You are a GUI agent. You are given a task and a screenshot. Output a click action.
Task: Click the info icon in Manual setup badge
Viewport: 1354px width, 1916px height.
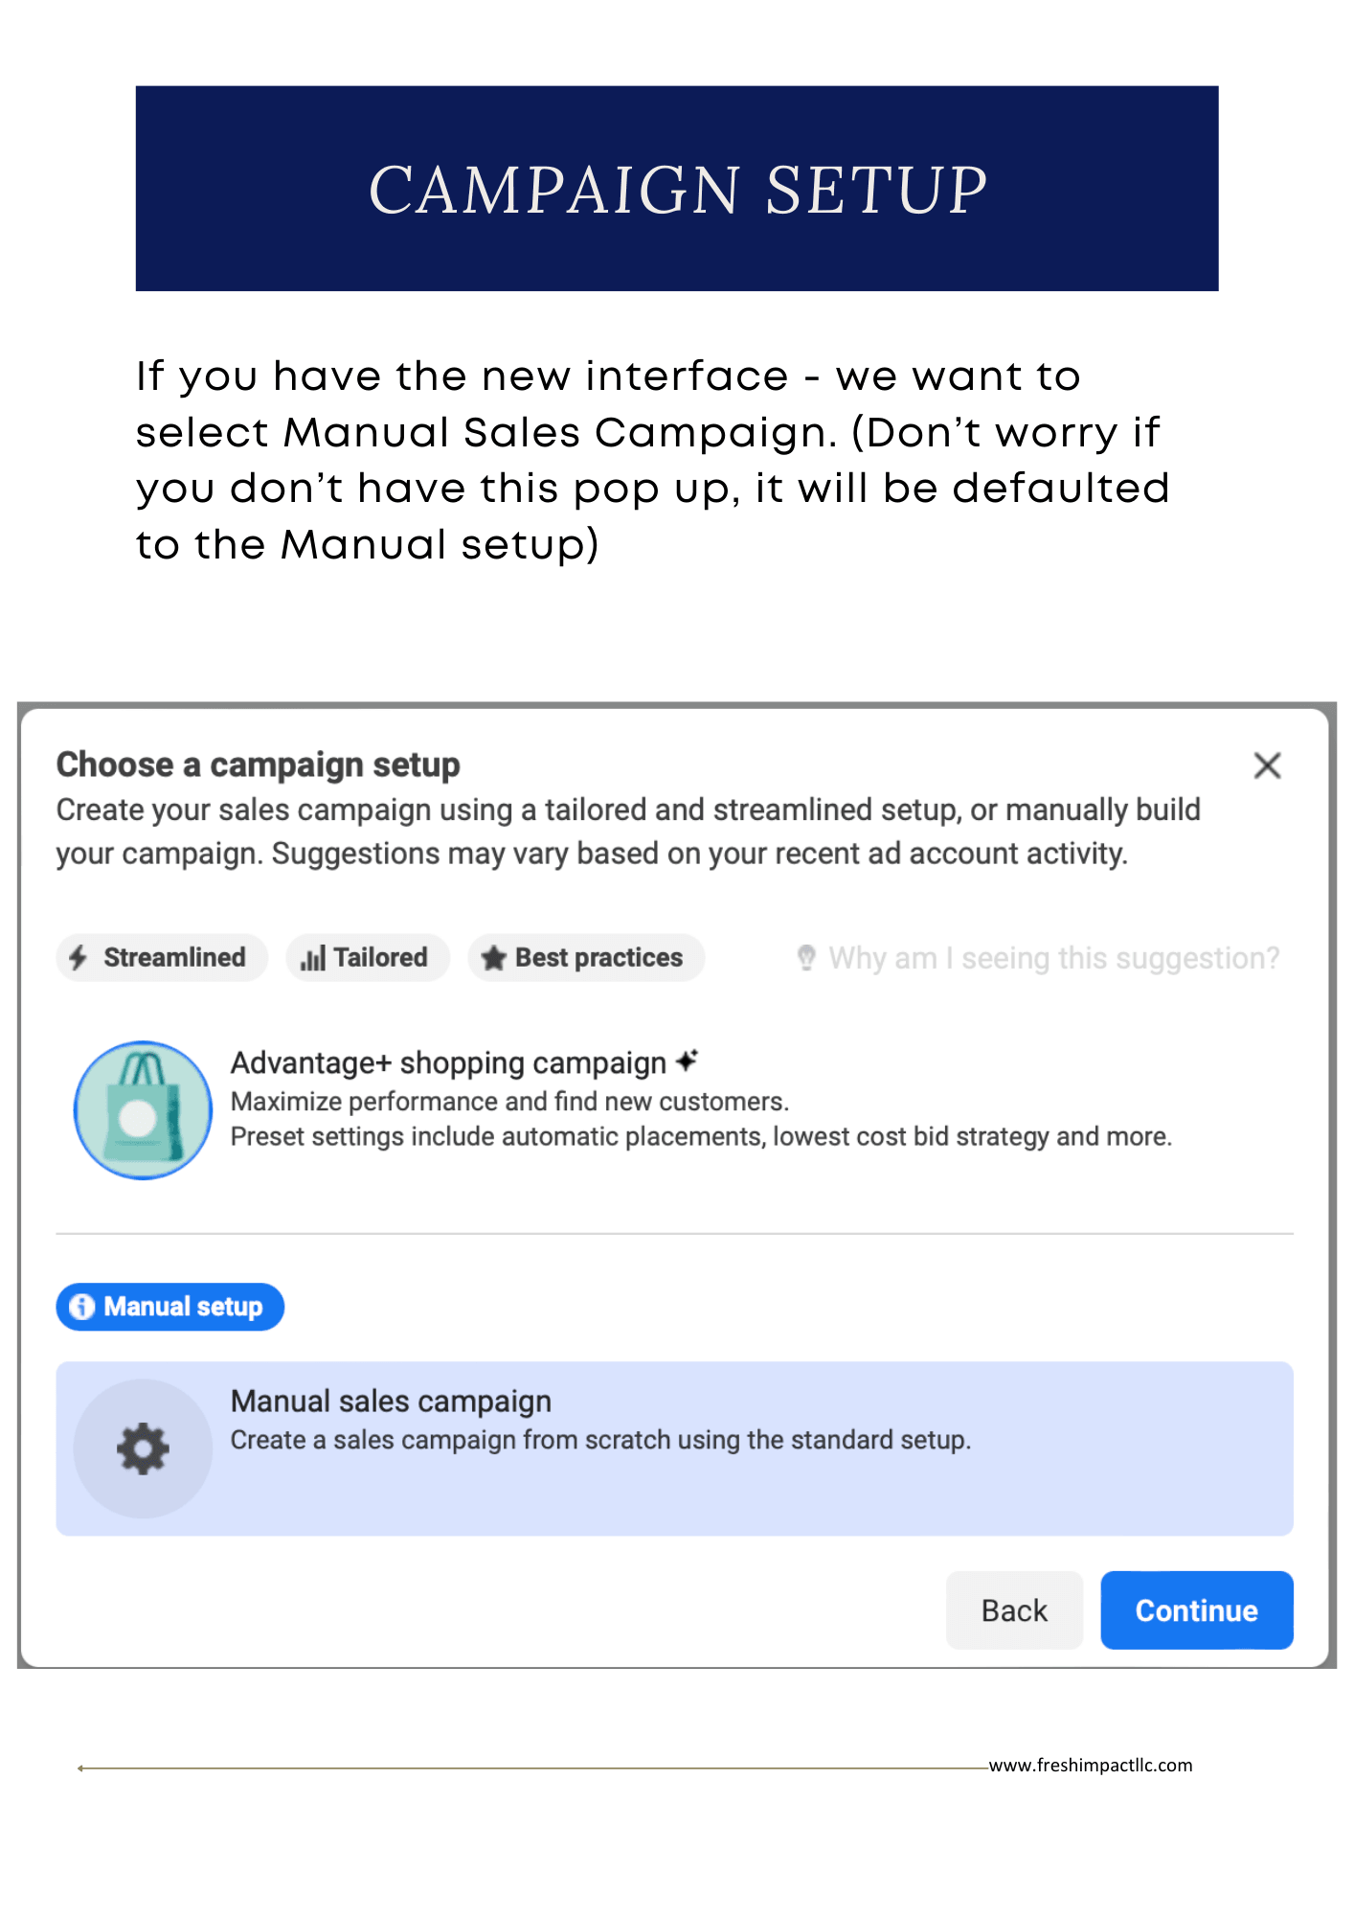click(82, 1307)
